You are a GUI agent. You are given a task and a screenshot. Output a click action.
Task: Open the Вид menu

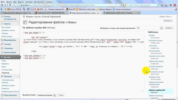pyautogui.click(x=15, y=2)
